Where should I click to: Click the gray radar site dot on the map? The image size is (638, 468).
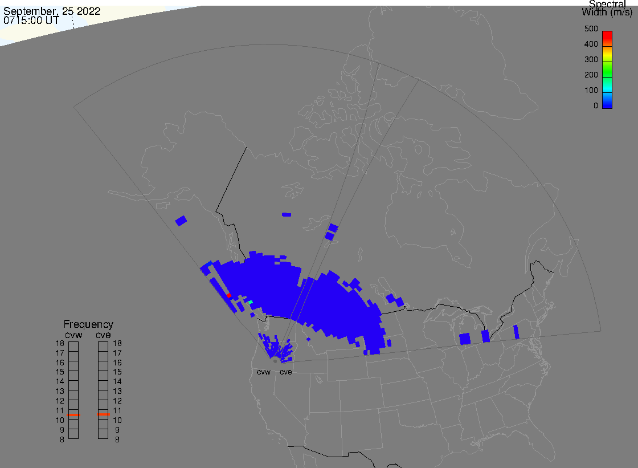[275, 361]
